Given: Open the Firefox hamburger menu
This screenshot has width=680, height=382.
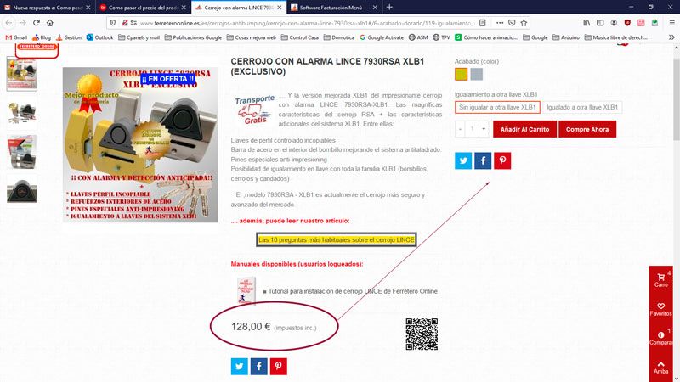Looking at the screenshot, I should [x=671, y=23].
